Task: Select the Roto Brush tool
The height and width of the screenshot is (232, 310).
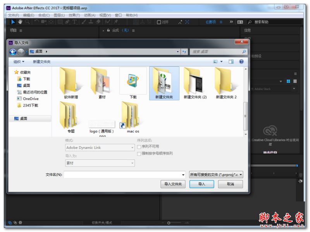Action: coord(107,22)
